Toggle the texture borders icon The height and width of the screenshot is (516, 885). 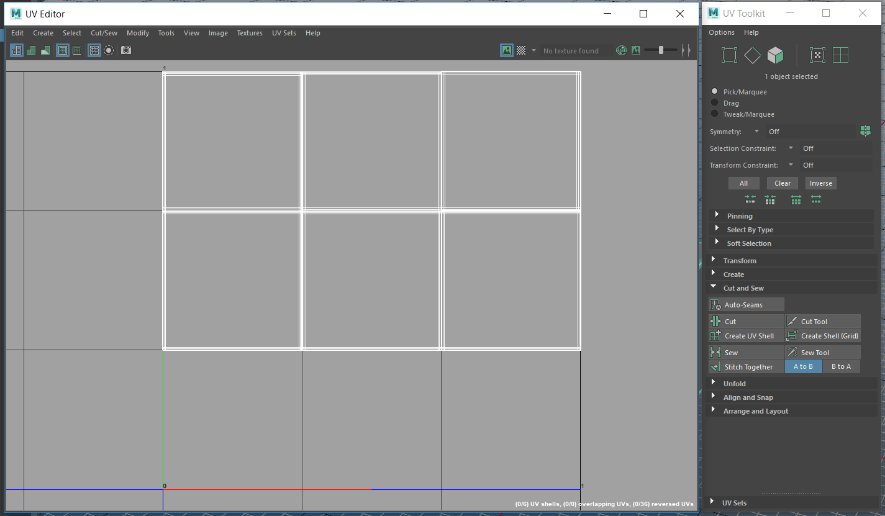[63, 50]
